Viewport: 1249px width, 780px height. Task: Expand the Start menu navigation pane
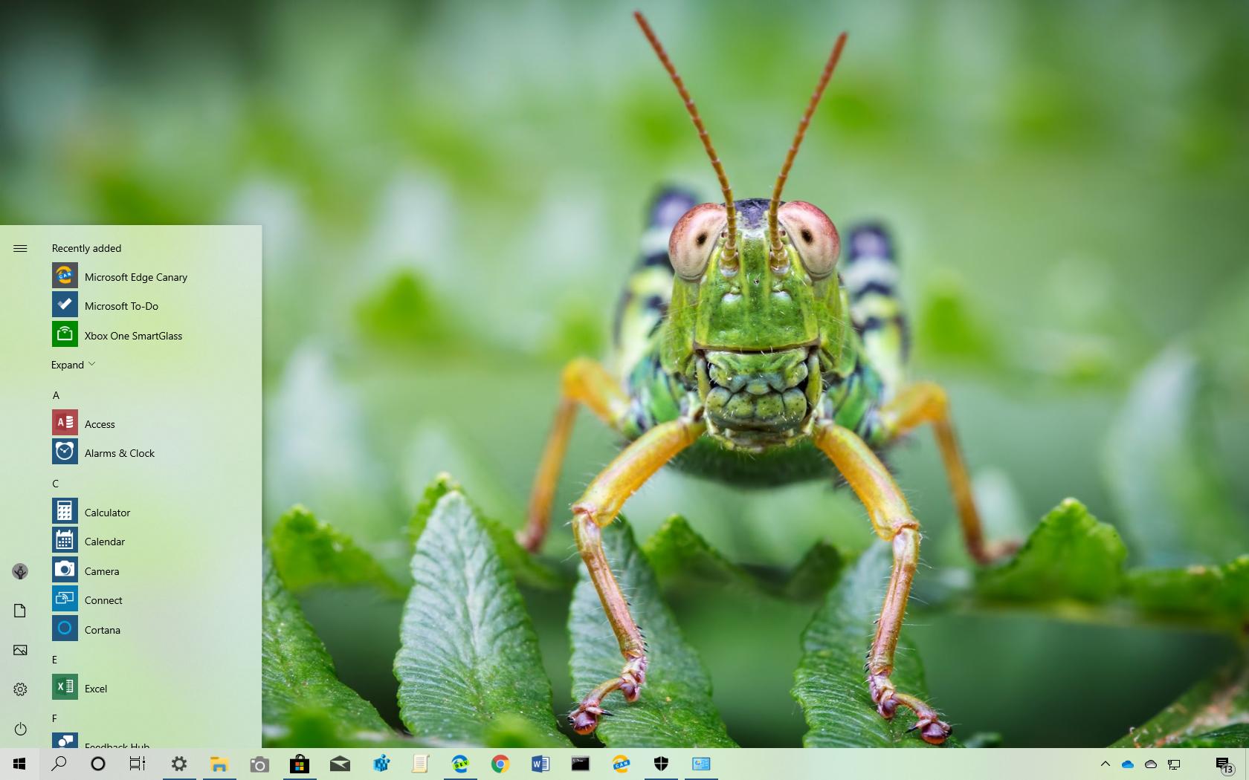[20, 248]
